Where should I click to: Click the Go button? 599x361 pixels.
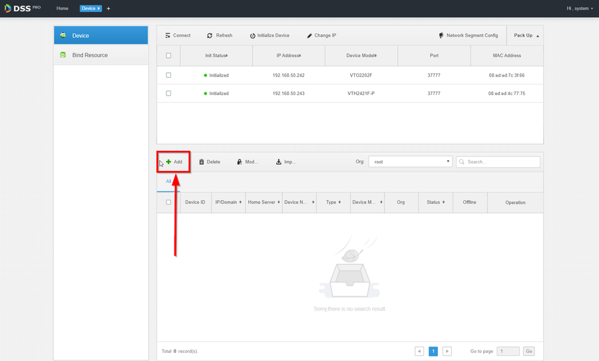[x=528, y=351]
